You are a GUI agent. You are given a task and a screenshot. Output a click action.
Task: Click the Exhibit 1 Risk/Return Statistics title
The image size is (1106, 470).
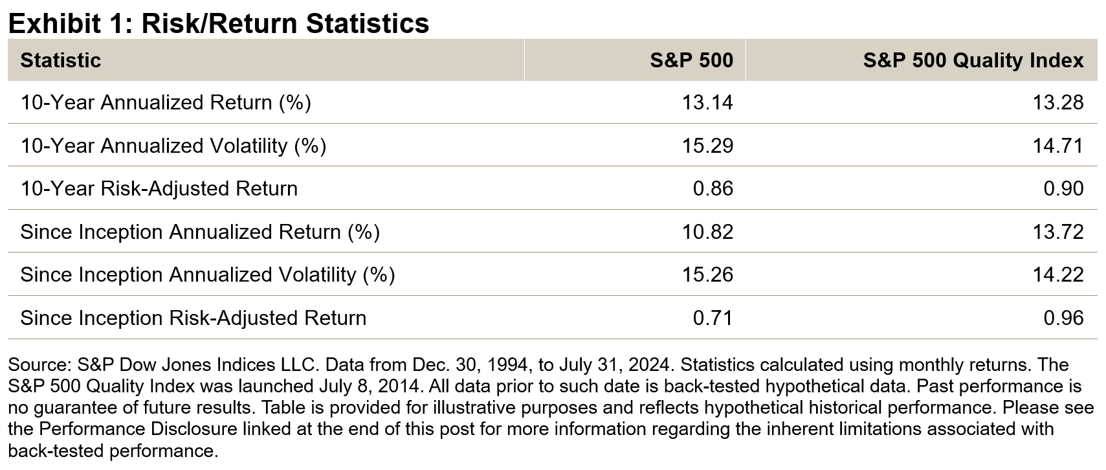pos(218,23)
